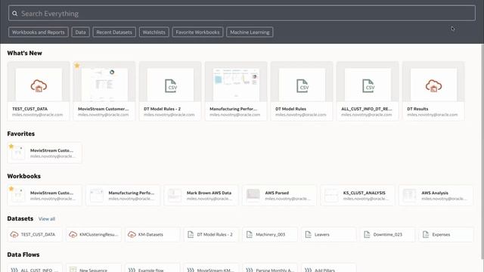Open MovieStream-KM... data flow
The width and height of the screenshot is (484, 272).
[x=212, y=267]
